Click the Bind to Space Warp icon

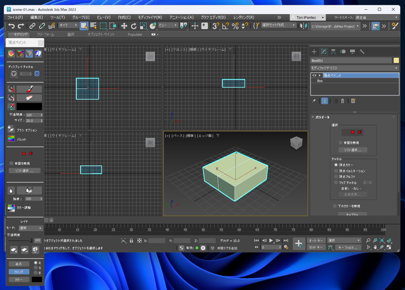(x=52, y=26)
